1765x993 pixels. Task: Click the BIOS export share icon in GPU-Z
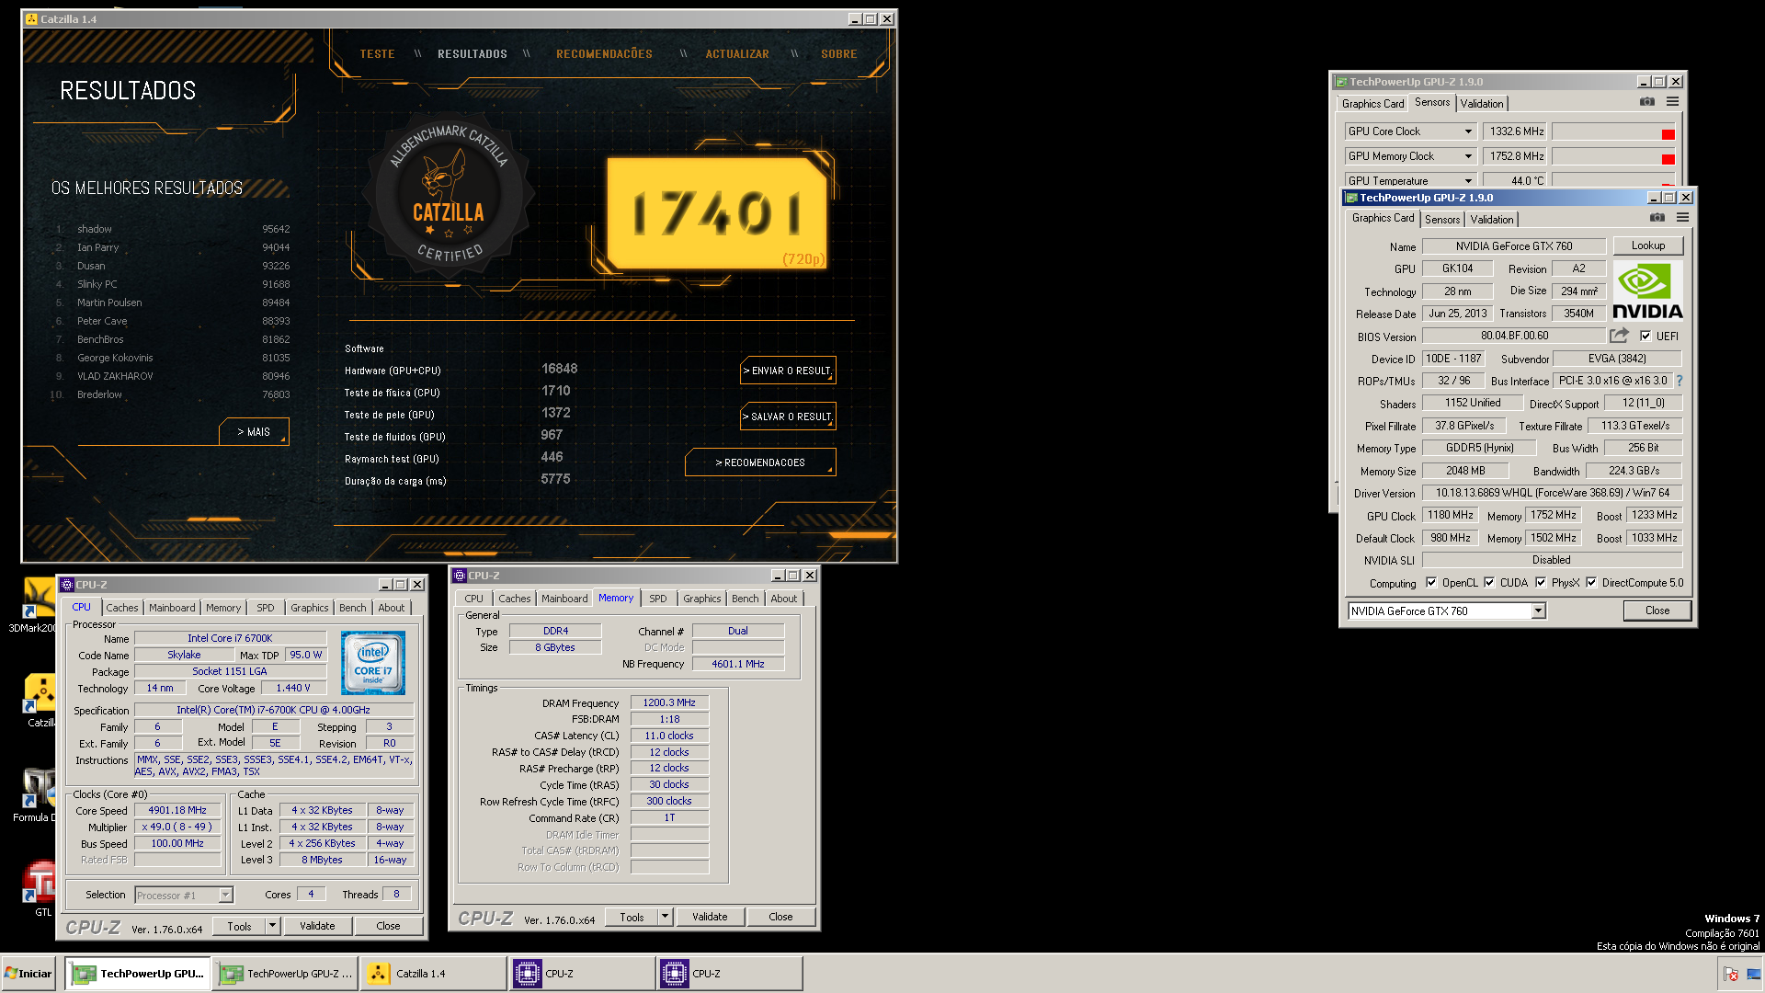(x=1619, y=336)
